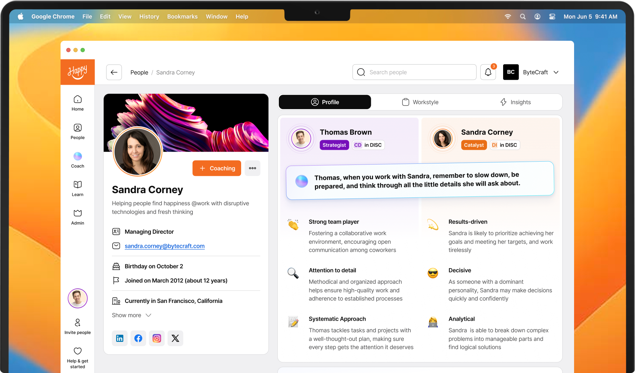Open the View menu in menu bar
Image resolution: width=635 pixels, height=373 pixels.
(x=125, y=16)
